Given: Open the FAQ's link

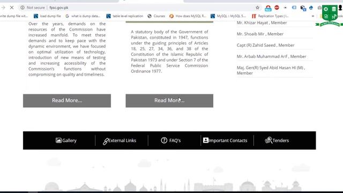Looking at the screenshot, I should pos(171,140).
